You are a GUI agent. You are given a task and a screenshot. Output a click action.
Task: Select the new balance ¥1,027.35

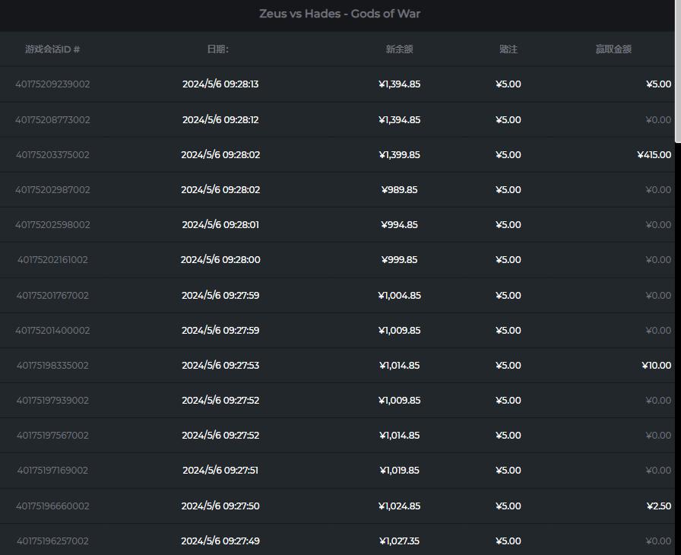click(x=400, y=541)
